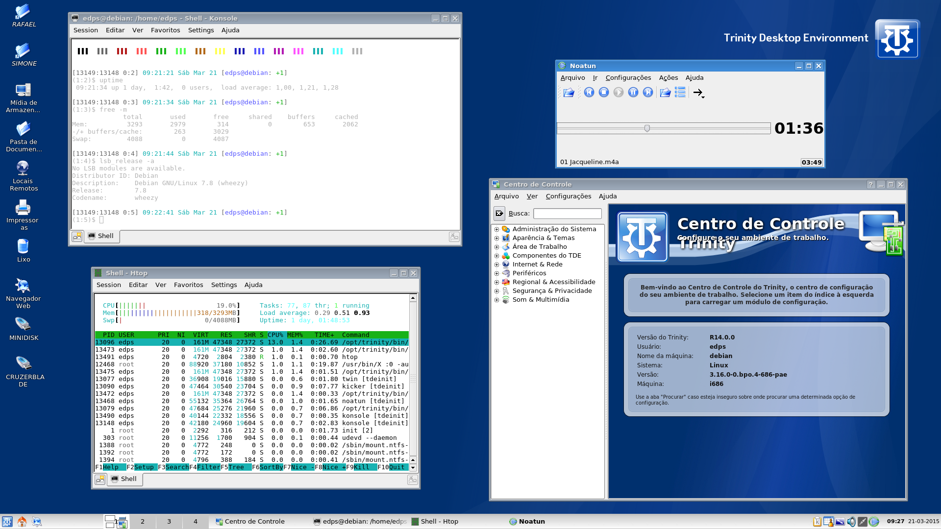Image resolution: width=941 pixels, height=529 pixels.
Task: Open Pasta de Documentos desktop icon
Action: [x=24, y=137]
